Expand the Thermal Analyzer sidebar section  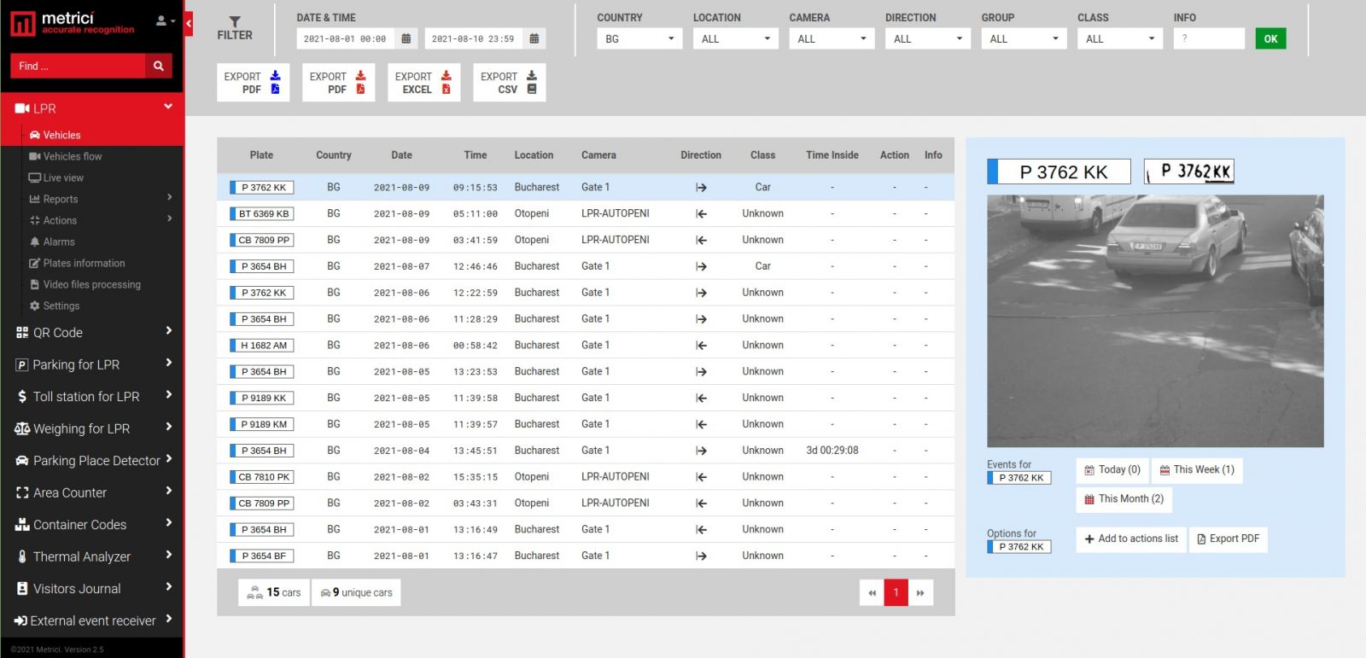pyautogui.click(x=92, y=556)
